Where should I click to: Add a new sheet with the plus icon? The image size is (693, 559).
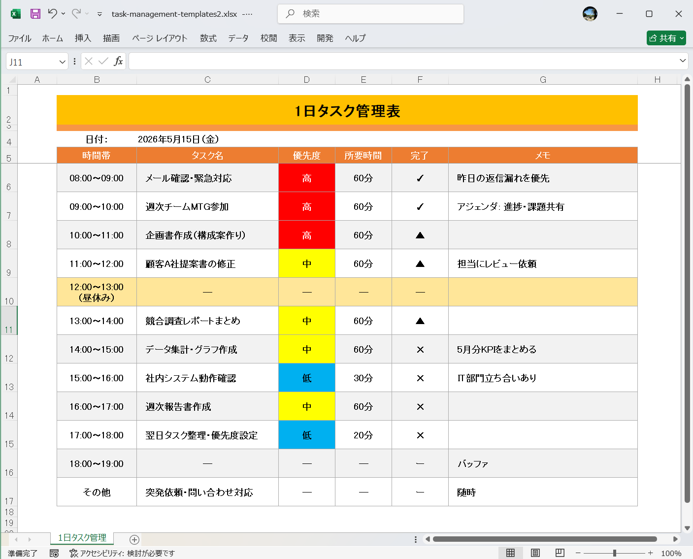pyautogui.click(x=134, y=539)
